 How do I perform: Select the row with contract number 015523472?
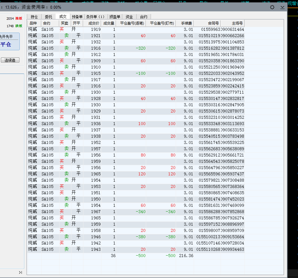click(136, 80)
